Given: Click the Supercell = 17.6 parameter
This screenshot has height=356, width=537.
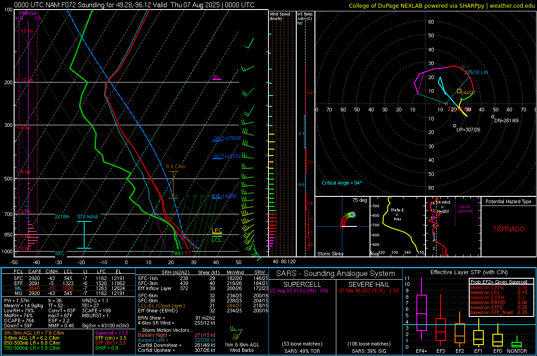Looking at the screenshot, I should click(111, 333).
